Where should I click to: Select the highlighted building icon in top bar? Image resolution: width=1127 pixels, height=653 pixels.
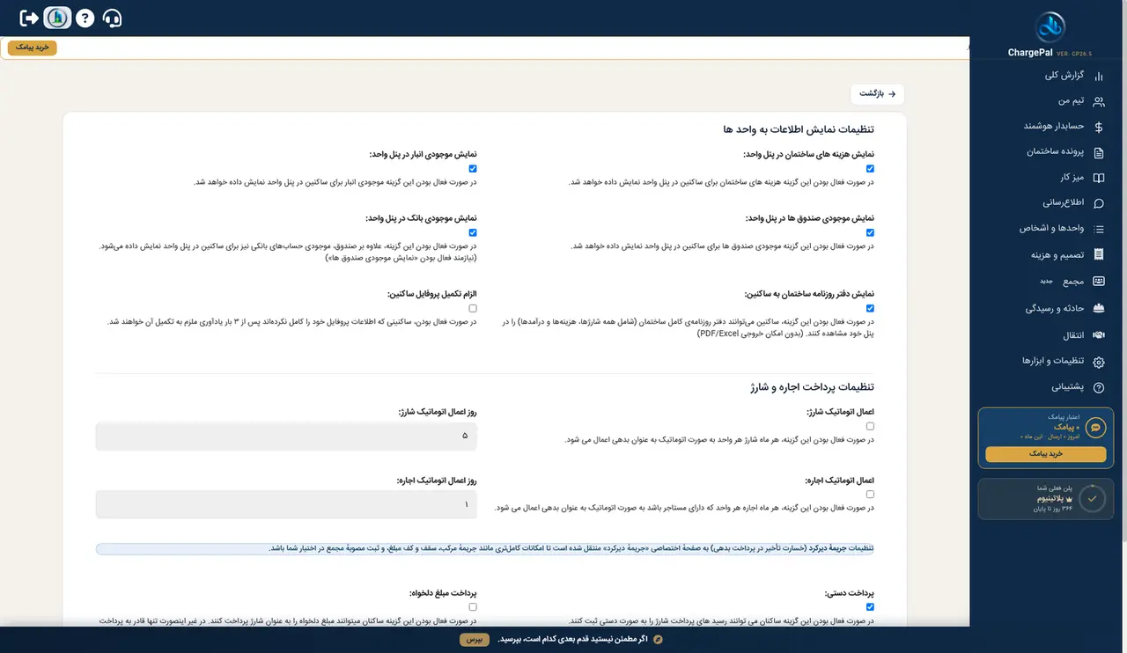click(57, 18)
